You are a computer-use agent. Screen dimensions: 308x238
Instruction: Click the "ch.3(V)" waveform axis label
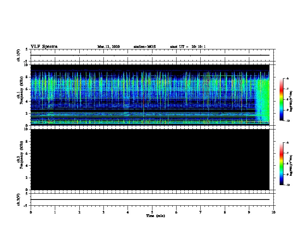[18, 199]
